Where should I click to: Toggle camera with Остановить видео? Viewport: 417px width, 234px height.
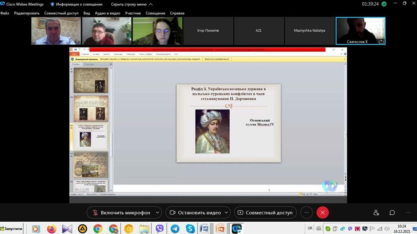[x=195, y=212]
